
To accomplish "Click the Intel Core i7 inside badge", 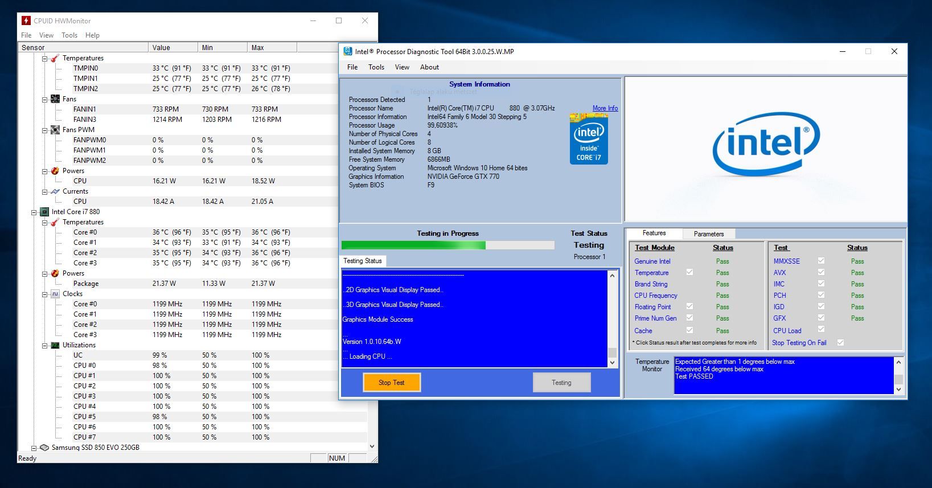I will click(x=589, y=140).
